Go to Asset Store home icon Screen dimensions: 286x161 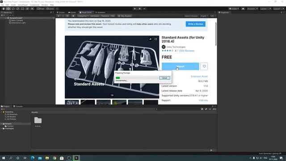tap(73, 16)
